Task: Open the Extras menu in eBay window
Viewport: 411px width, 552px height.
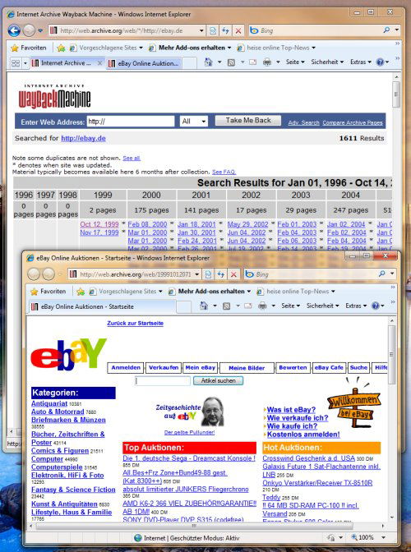Action: click(357, 306)
